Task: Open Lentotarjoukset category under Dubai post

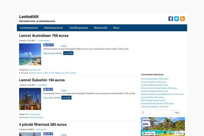Action: [x=34, y=114]
